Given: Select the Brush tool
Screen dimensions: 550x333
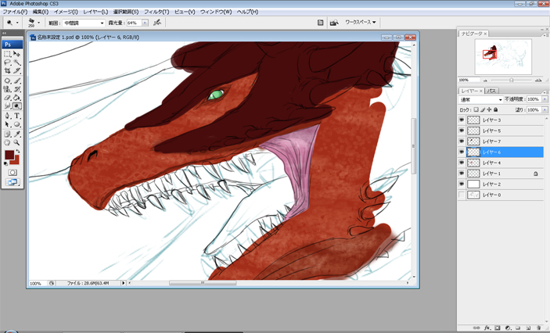Looking at the screenshot, I should click(17, 81).
